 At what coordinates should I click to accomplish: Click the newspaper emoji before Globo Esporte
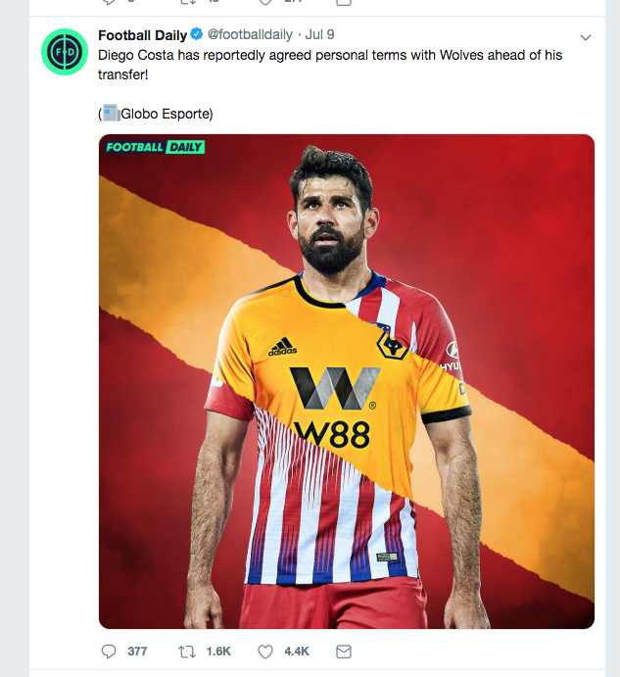111,114
